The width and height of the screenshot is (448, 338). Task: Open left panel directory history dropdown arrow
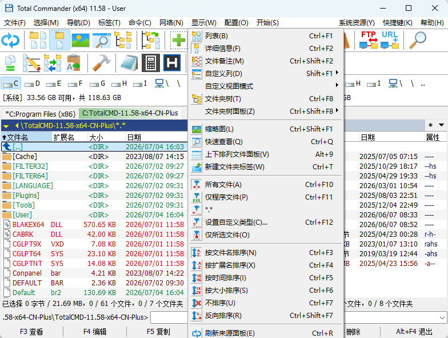click(6, 126)
